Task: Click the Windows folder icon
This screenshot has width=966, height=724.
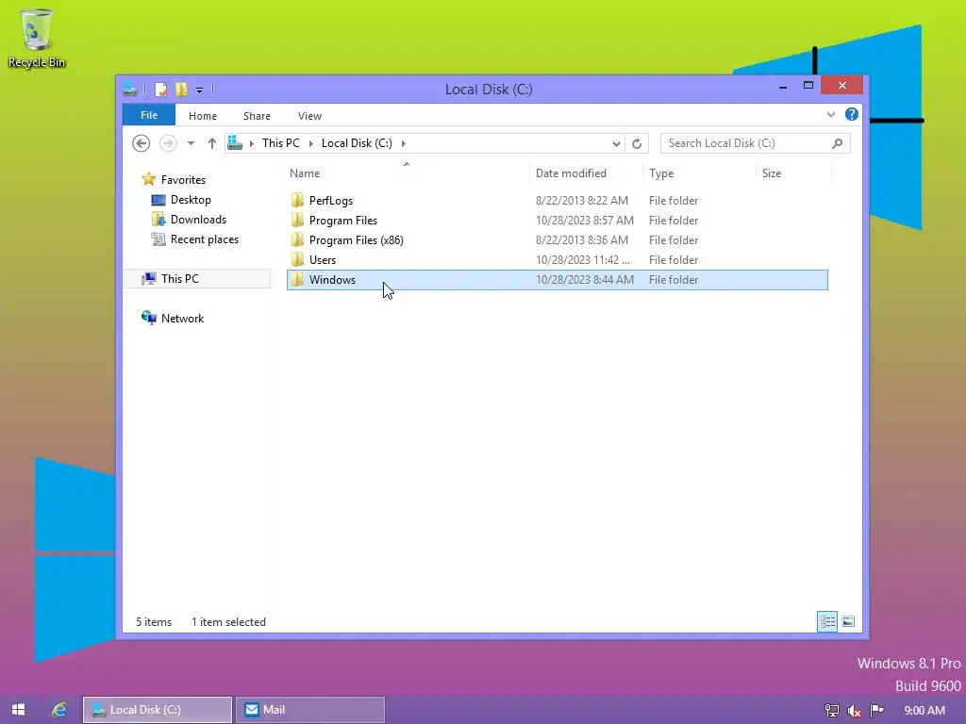Action: coord(297,279)
